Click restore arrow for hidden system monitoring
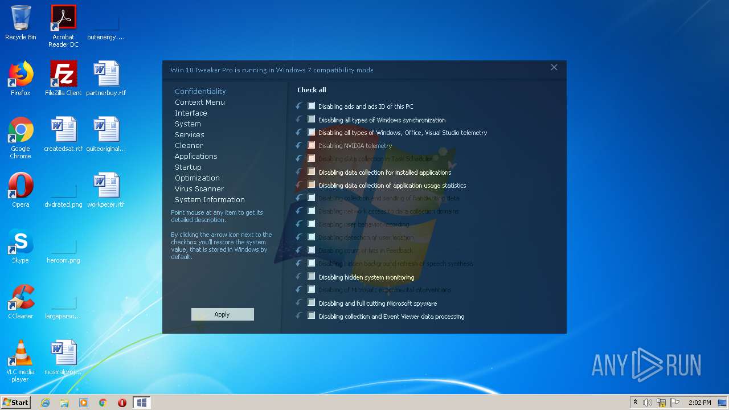 (299, 276)
